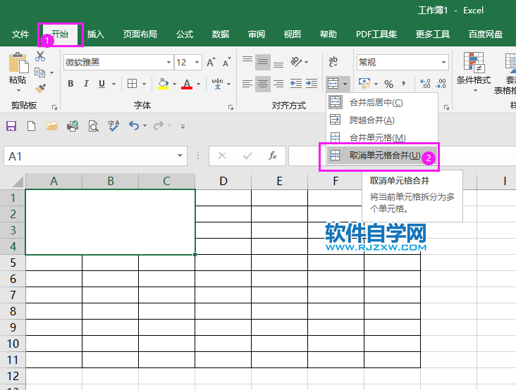Toggle Italic formatting

pyautogui.click(x=86, y=84)
